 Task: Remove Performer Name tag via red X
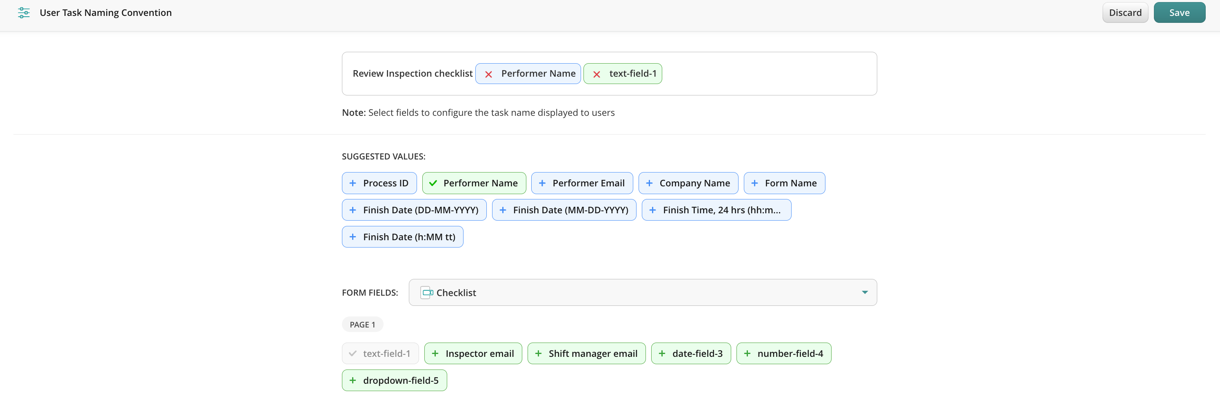tap(488, 74)
